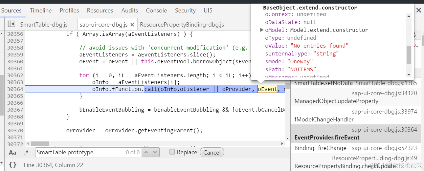The width and height of the screenshot is (424, 171).
Task: Jump to previous search match arrow
Action: 146,152
